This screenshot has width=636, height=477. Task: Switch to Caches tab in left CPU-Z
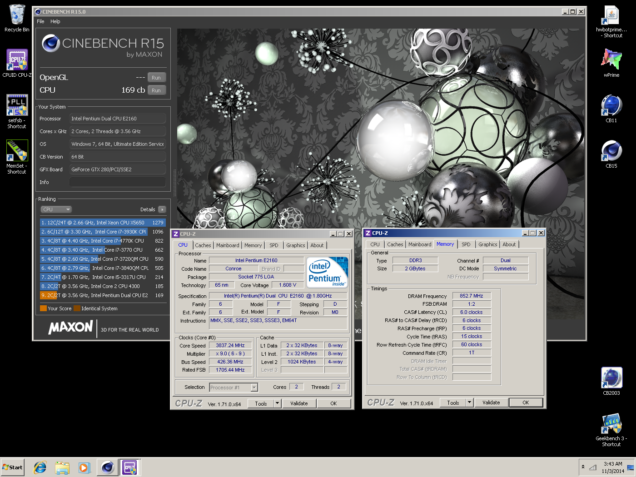click(x=203, y=245)
